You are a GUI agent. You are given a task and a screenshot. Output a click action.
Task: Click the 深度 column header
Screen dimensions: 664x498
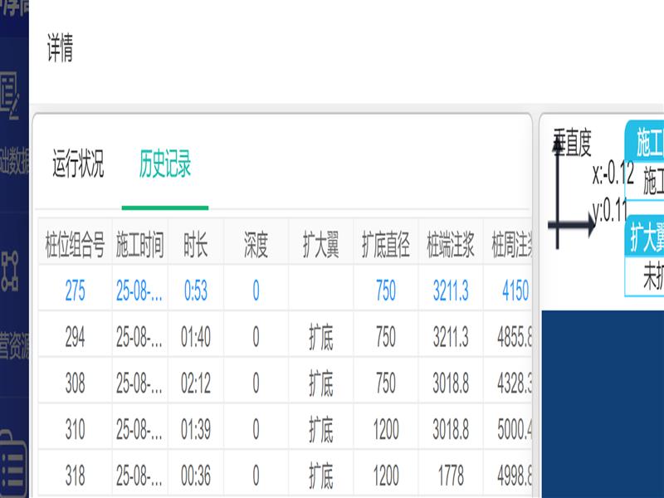256,245
